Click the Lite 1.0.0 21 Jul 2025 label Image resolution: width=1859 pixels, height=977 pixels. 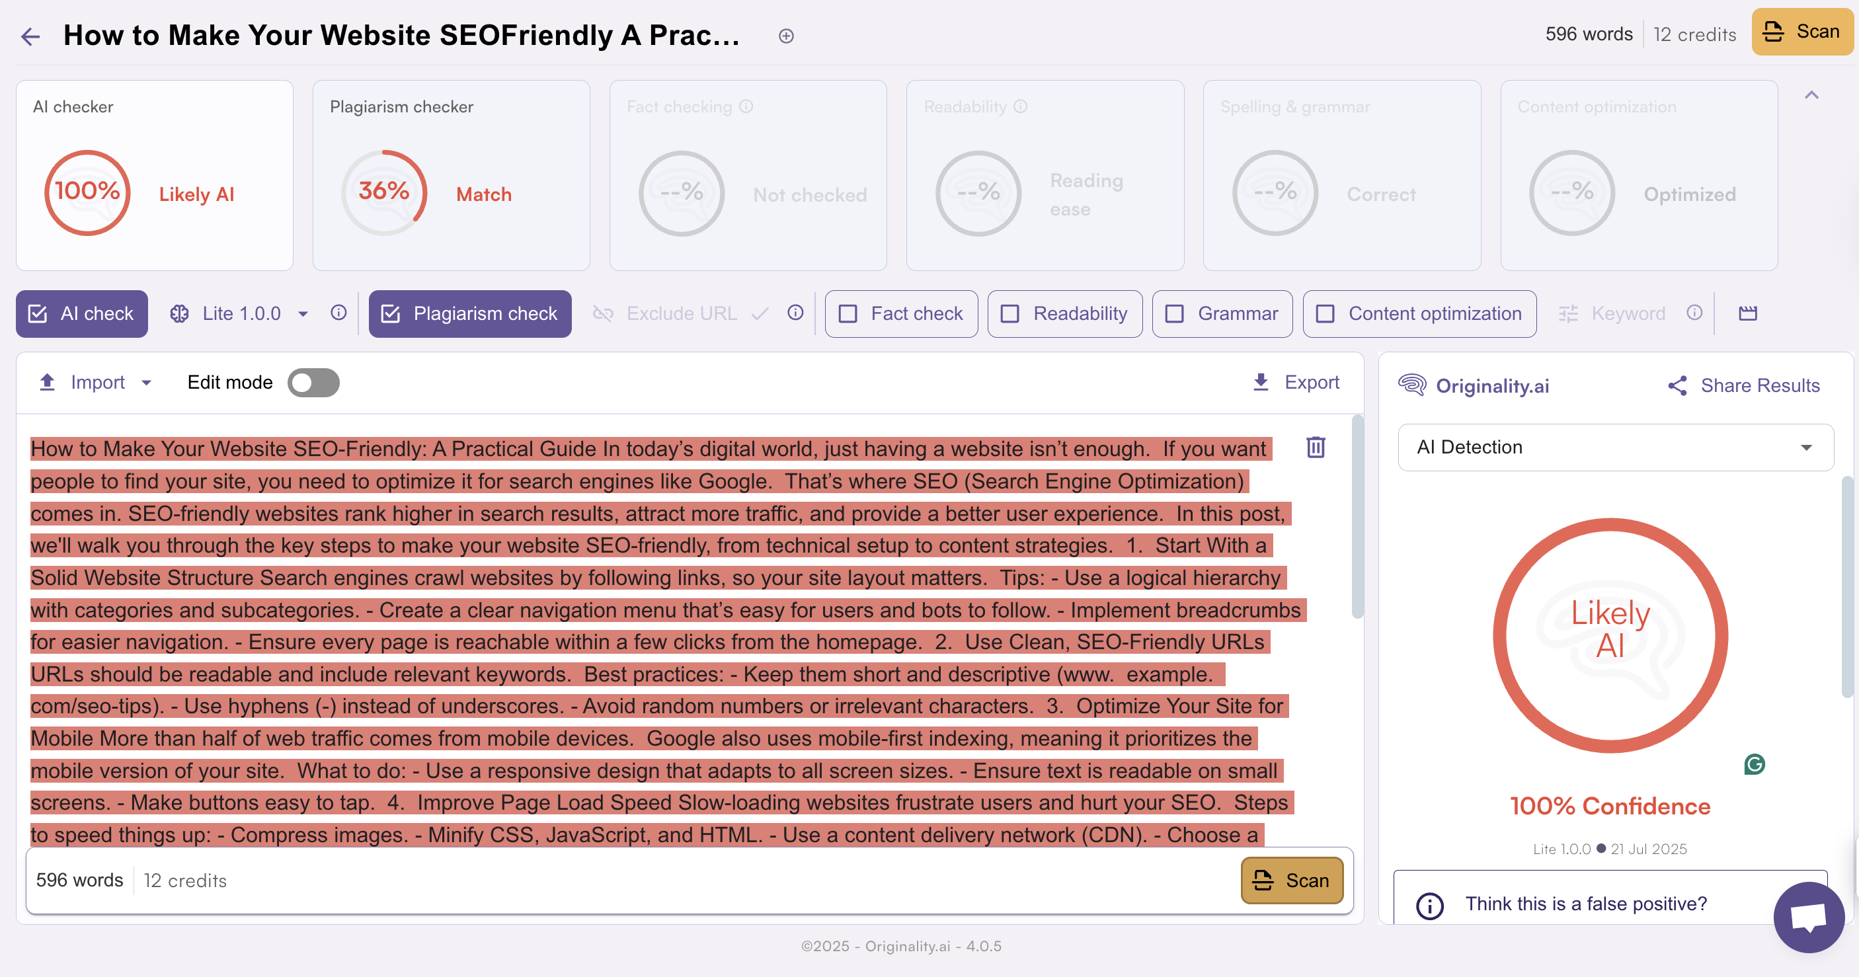(x=1610, y=849)
